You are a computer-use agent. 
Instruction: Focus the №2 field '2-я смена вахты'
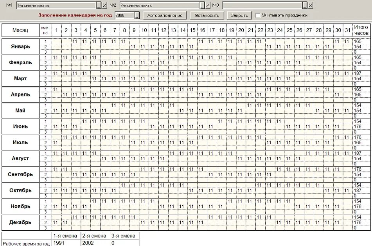[160, 5]
